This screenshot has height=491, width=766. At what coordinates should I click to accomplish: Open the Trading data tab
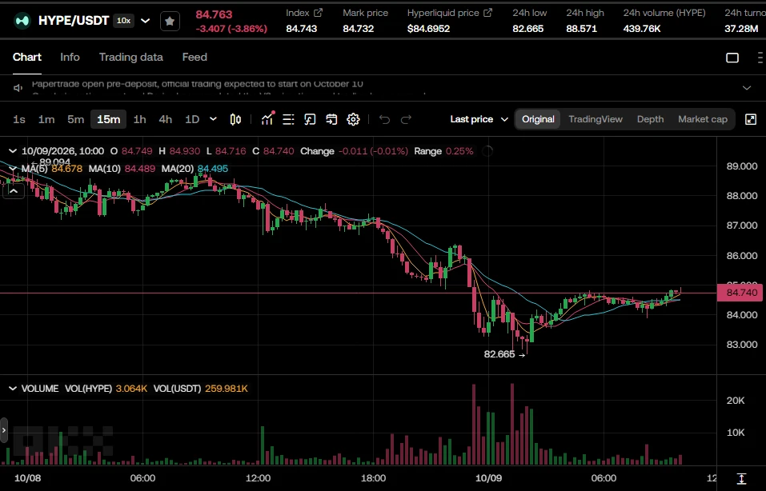[x=131, y=58]
